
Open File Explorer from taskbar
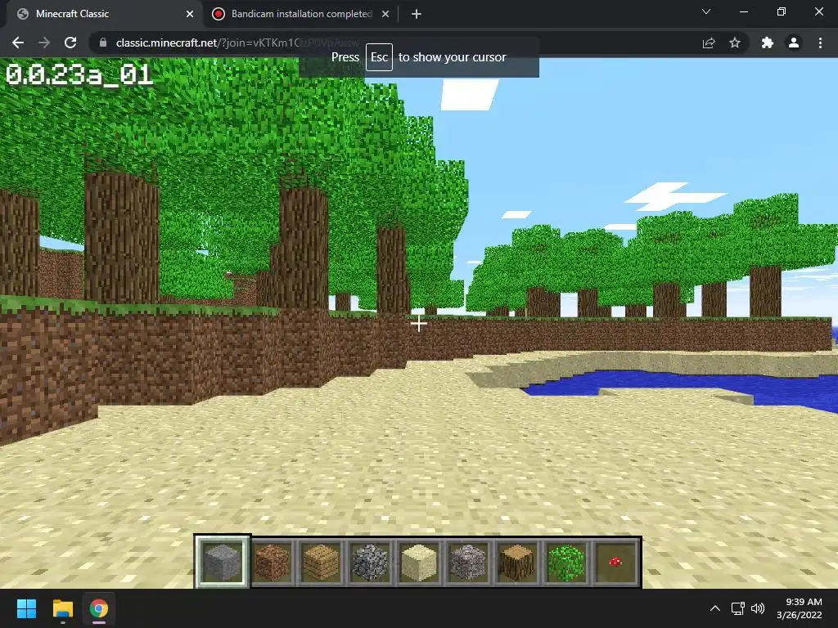click(62, 608)
